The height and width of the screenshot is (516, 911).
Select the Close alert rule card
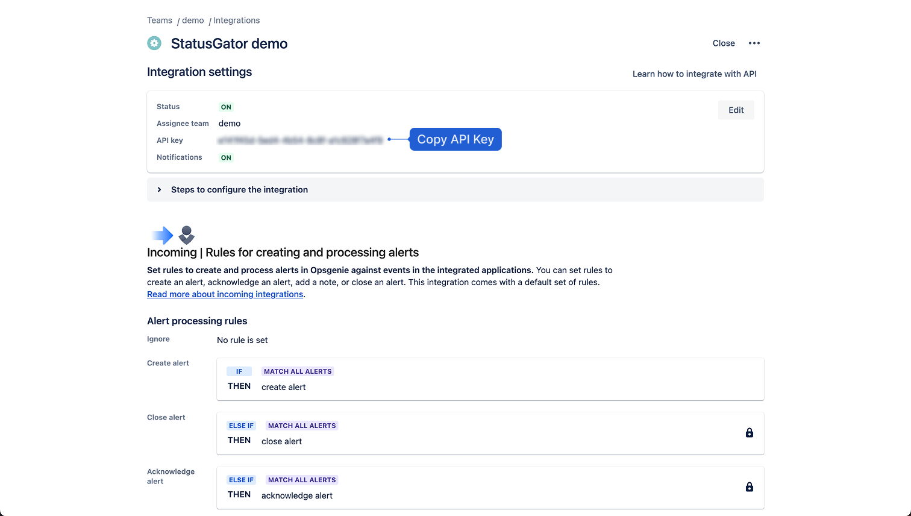490,433
